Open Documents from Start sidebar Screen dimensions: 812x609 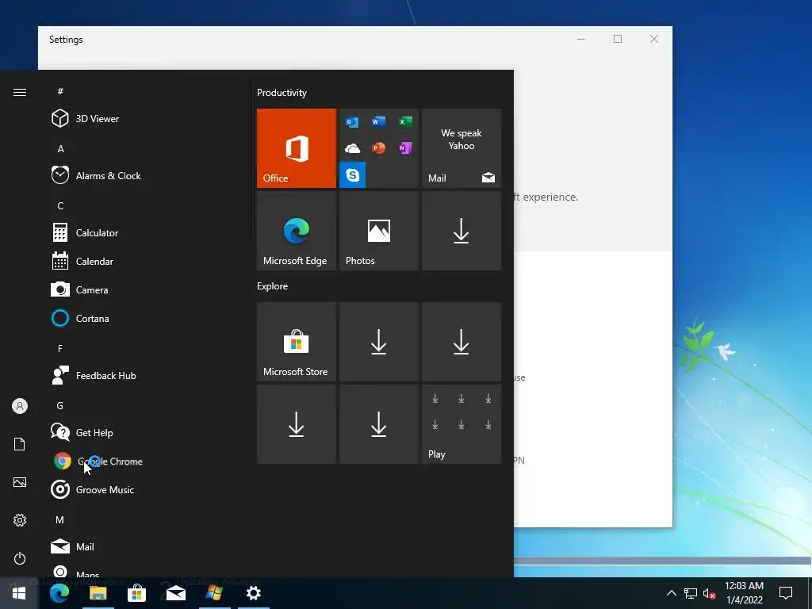[20, 444]
